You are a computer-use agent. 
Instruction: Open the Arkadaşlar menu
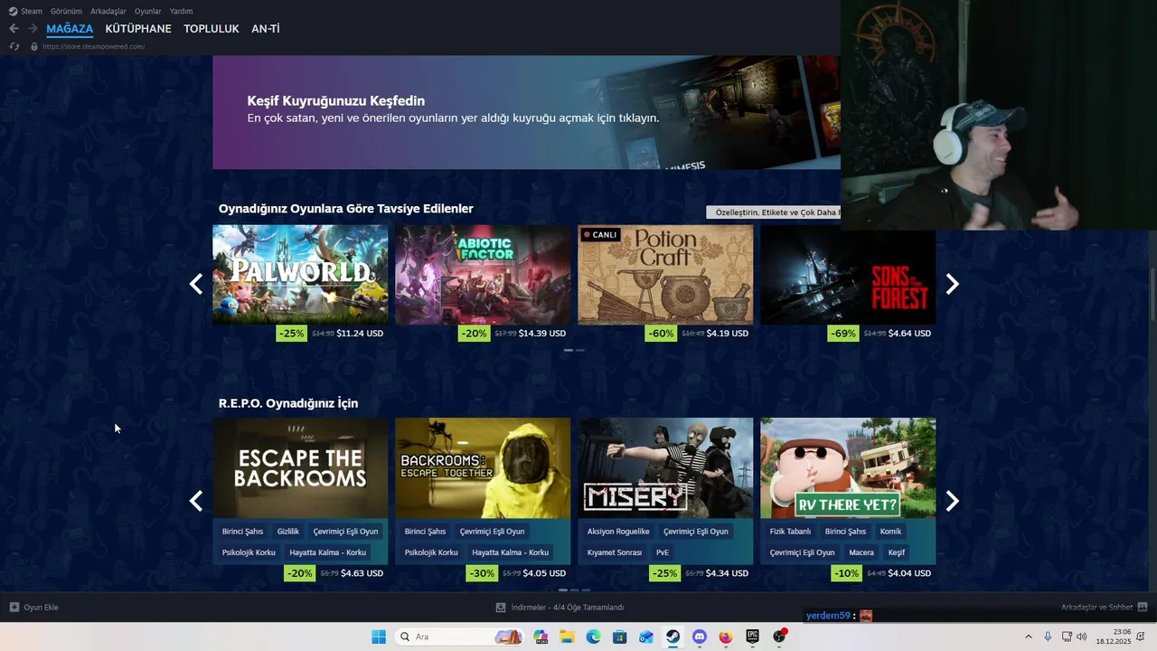pos(108,11)
